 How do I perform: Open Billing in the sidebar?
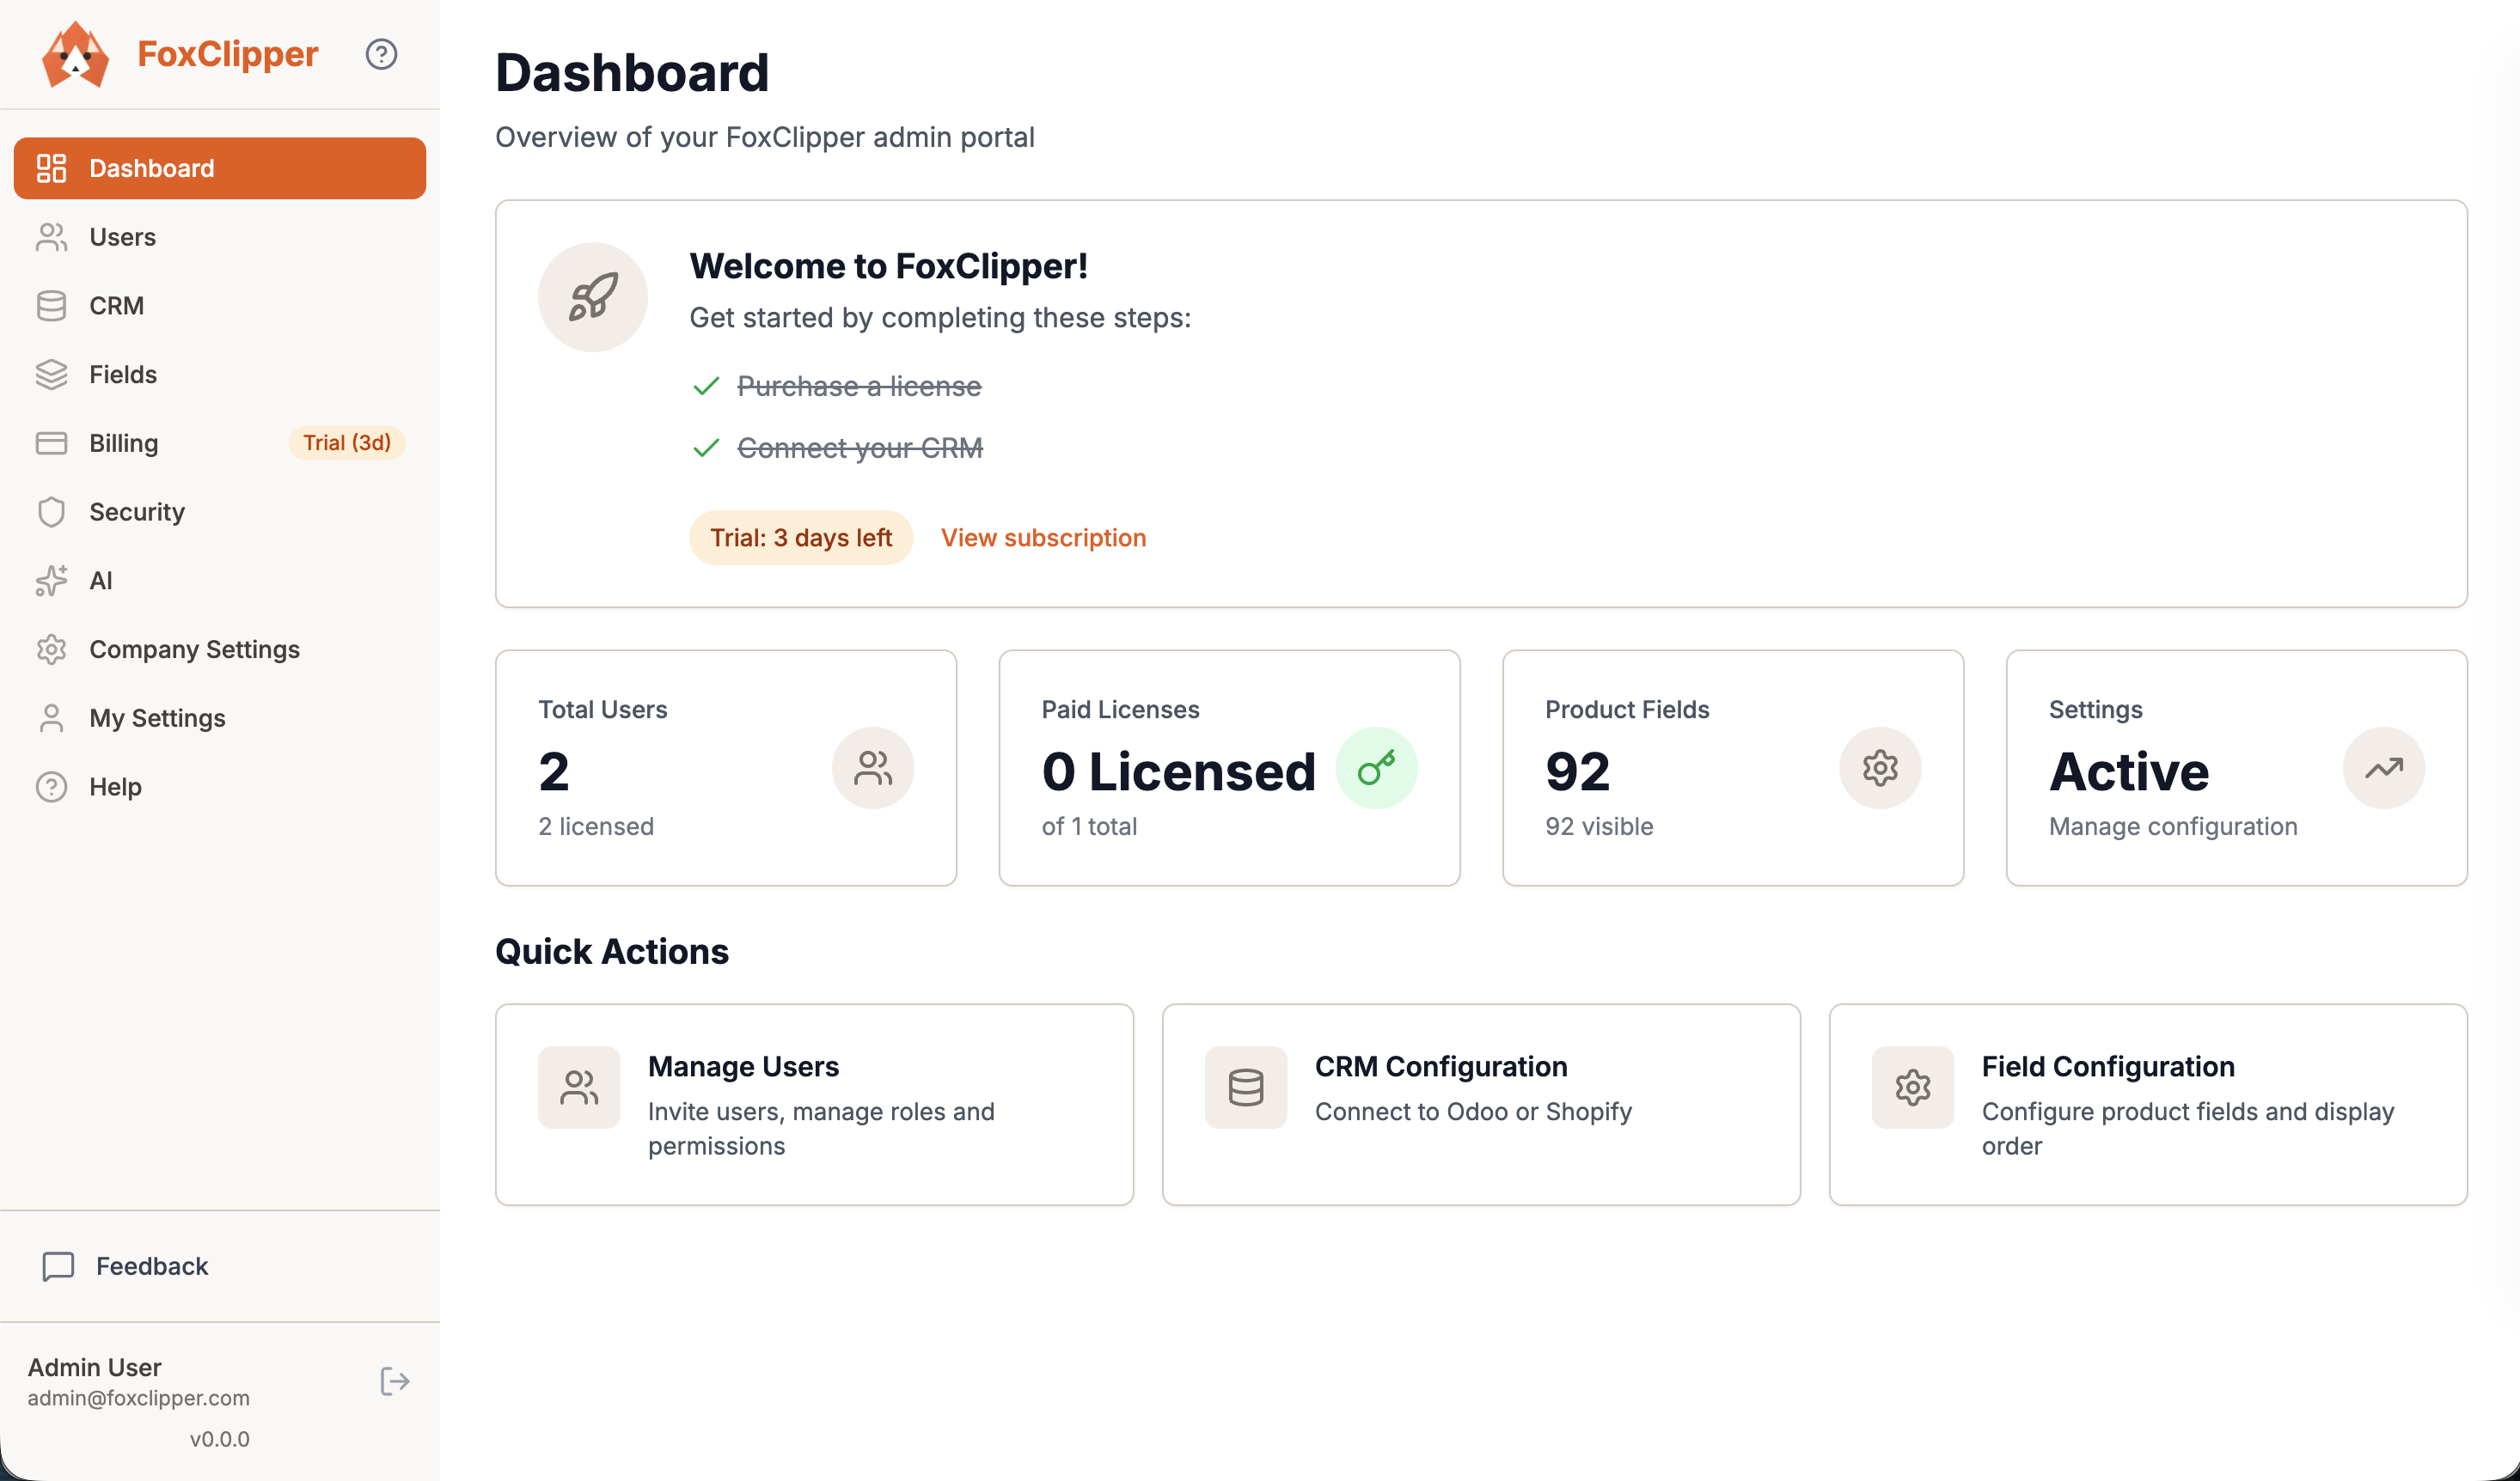123,442
